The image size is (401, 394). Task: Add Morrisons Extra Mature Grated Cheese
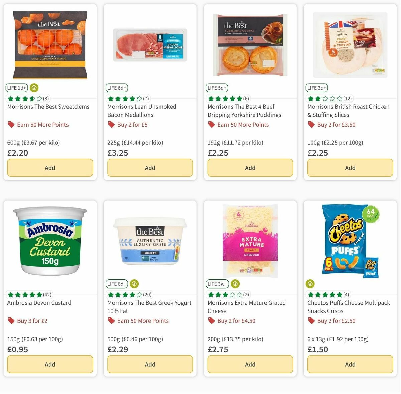pyautogui.click(x=250, y=364)
